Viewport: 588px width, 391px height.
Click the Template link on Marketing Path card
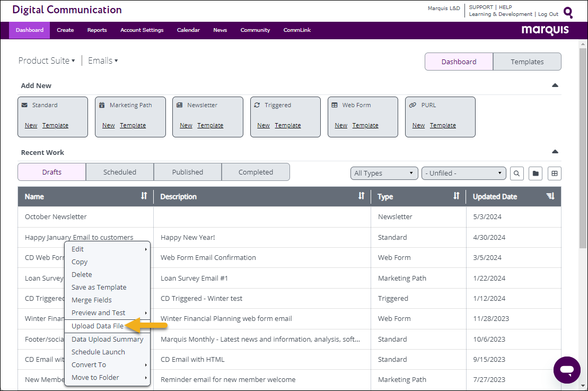point(133,125)
